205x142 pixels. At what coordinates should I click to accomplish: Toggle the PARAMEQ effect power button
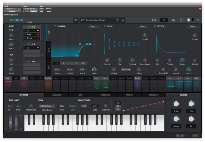point(55,26)
